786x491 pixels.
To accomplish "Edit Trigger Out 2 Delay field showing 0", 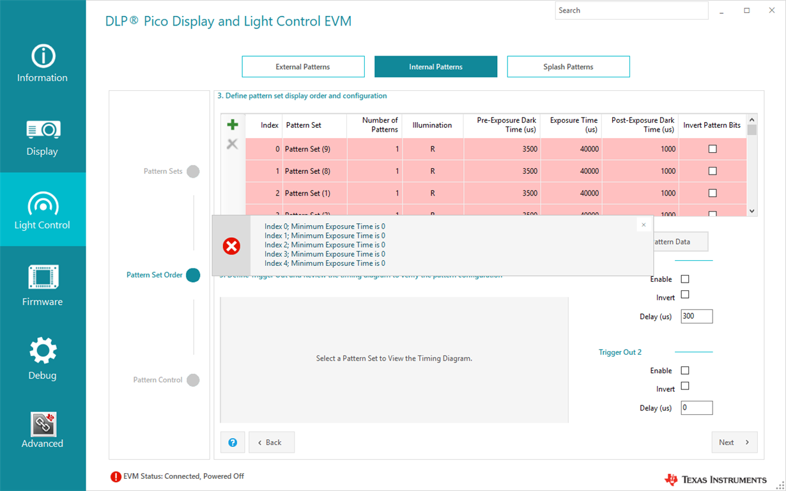I will [x=697, y=408].
